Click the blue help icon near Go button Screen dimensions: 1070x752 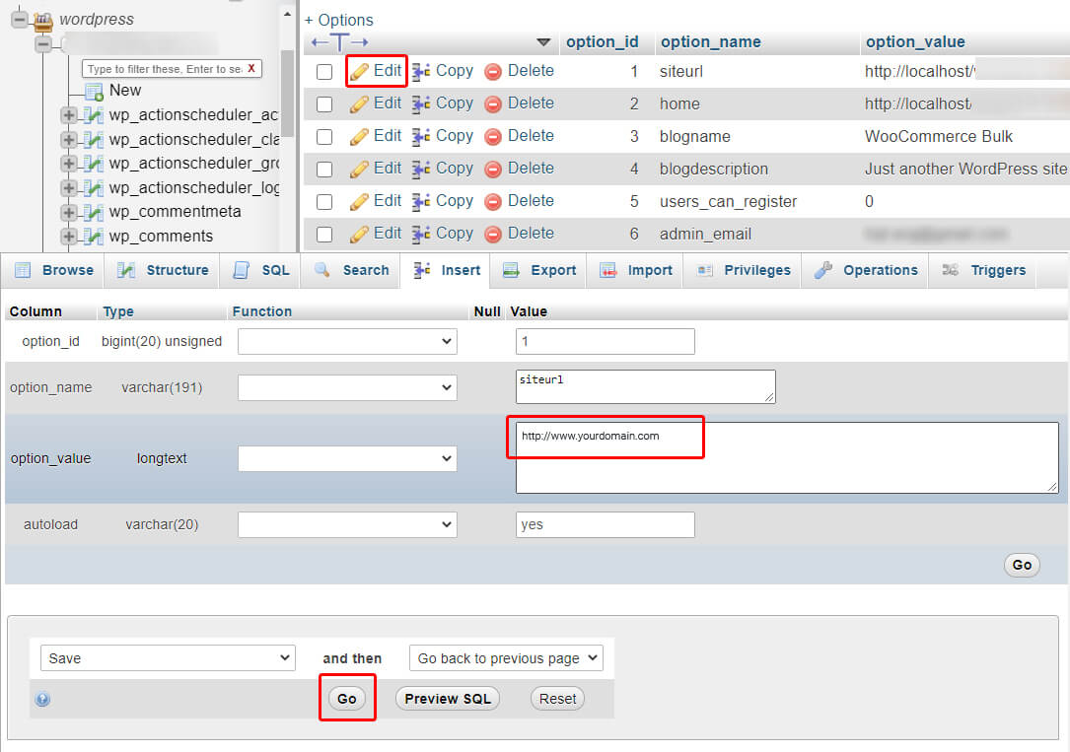(42, 699)
